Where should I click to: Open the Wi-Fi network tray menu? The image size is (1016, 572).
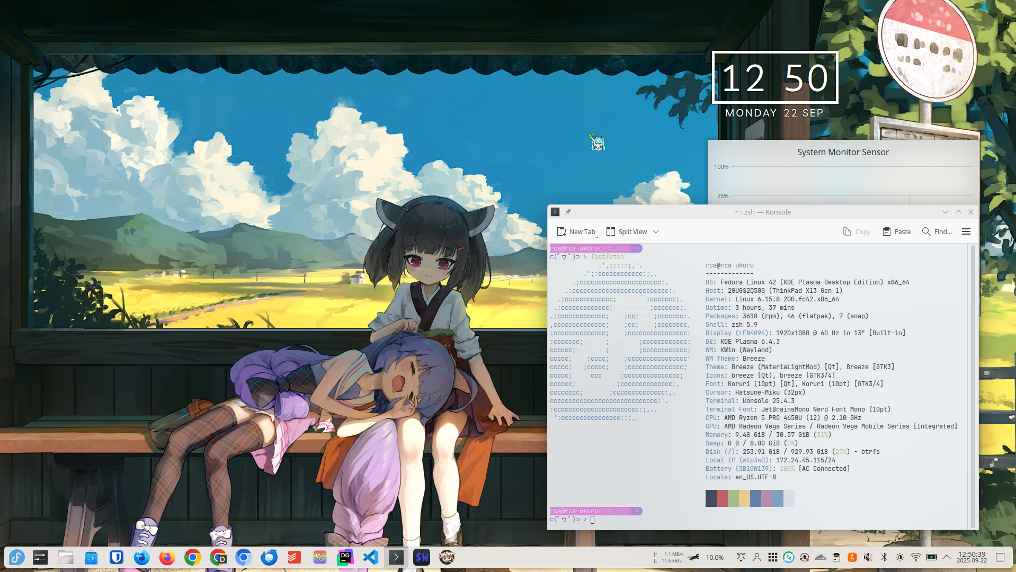click(x=915, y=557)
